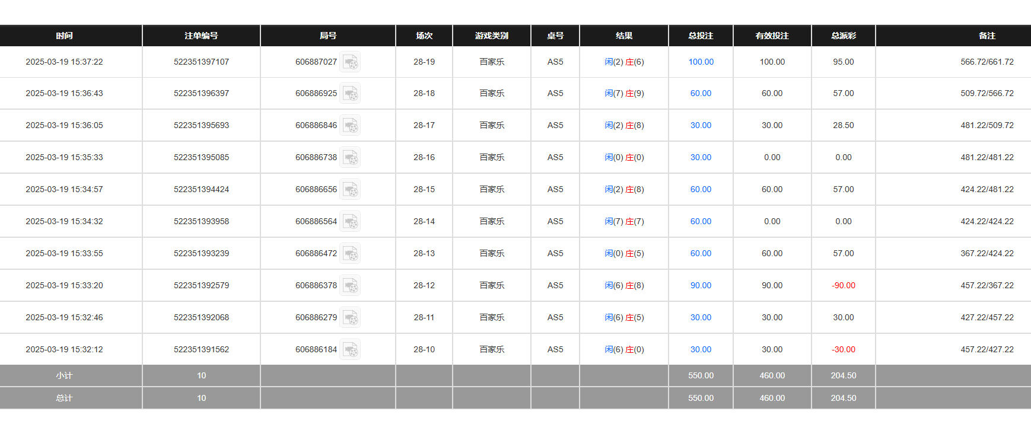Click replay icon beside round 606886378
The width and height of the screenshot is (1031, 424).
[x=350, y=286]
